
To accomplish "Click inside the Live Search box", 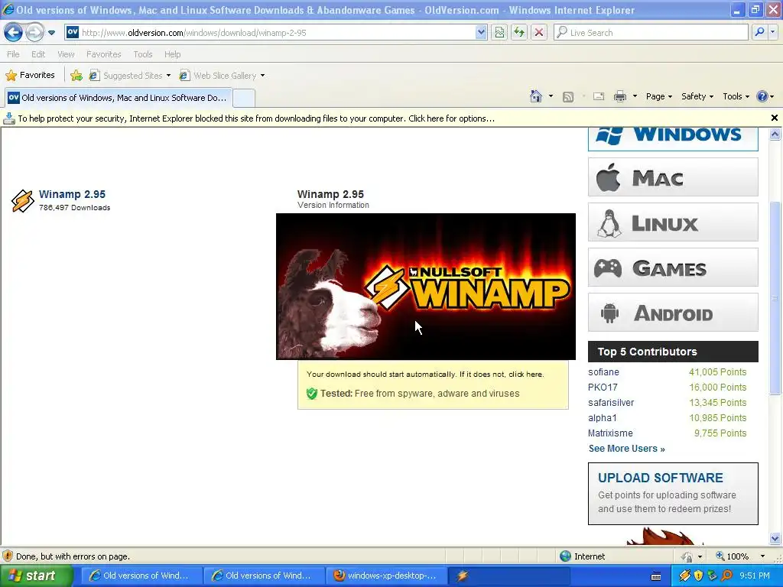I will coord(651,32).
